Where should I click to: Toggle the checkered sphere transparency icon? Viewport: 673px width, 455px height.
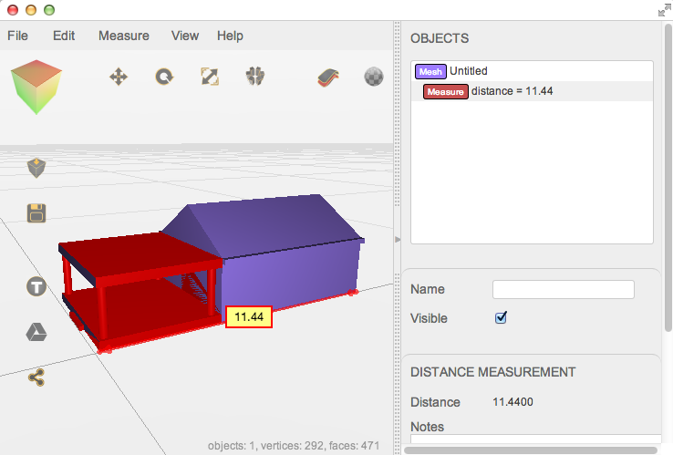(374, 78)
